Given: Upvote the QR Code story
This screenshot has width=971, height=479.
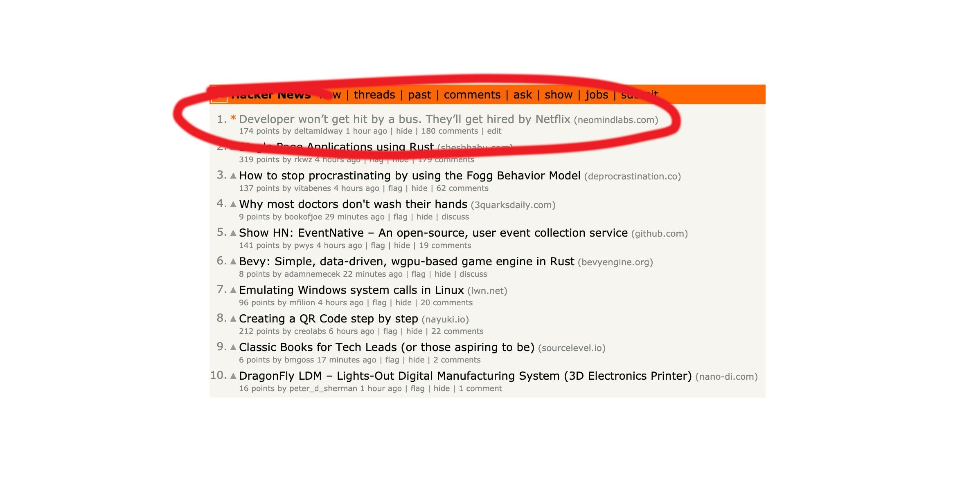Looking at the screenshot, I should coord(233,319).
